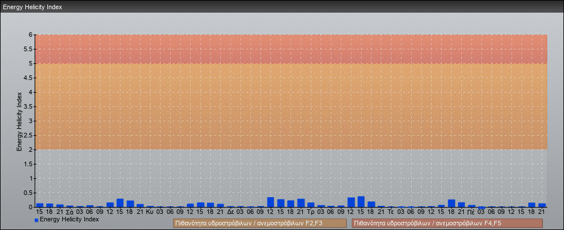564x230 pixels.
Task: Click the y-axis value 6
Action: (31, 35)
